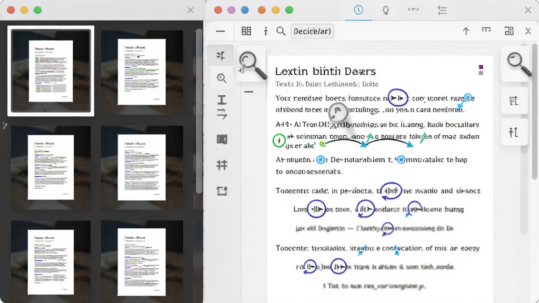Pick the gray swatch below the purple one
Screen dimensions: 539x303
click(x=481, y=73)
